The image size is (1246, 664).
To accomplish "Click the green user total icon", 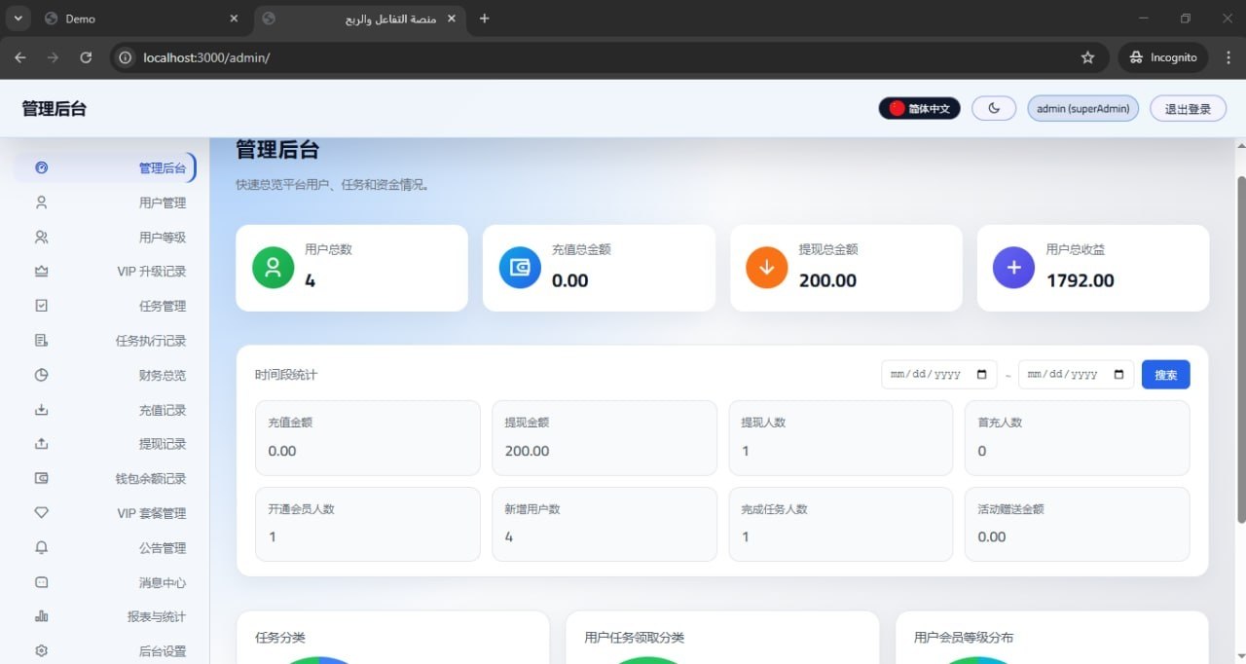I will [x=273, y=268].
